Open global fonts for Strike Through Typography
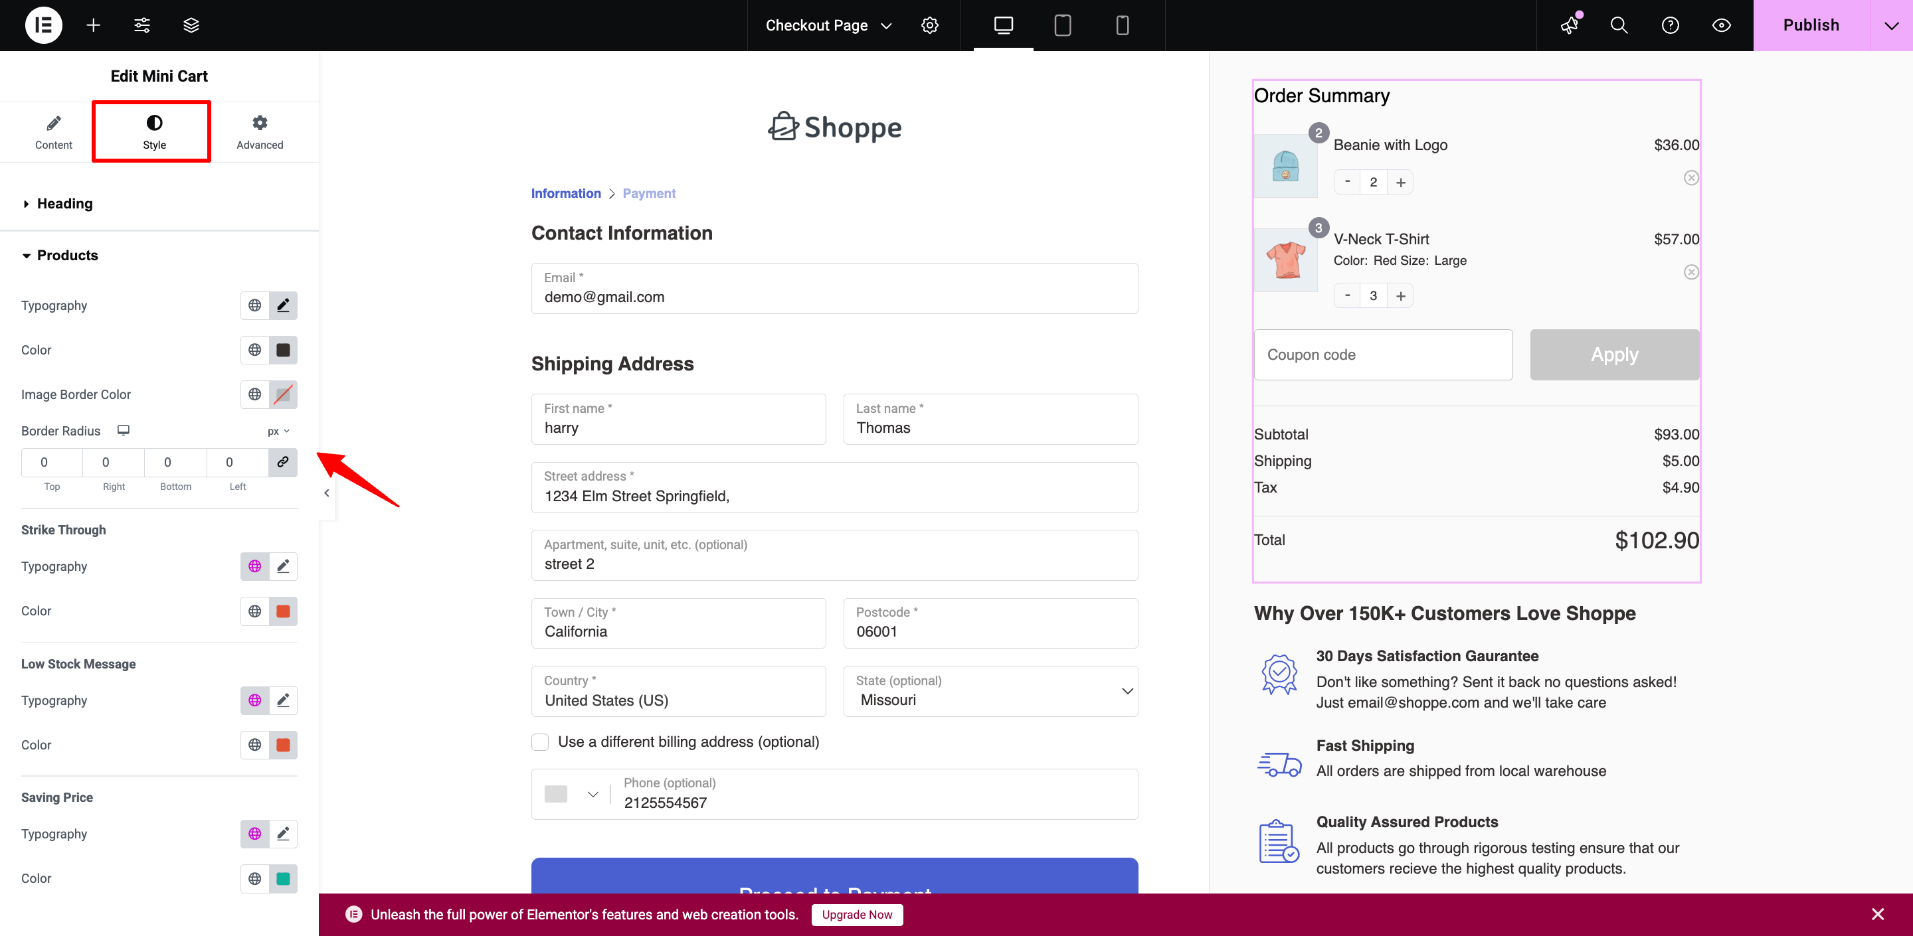Screen dimensions: 1913x936 point(254,566)
